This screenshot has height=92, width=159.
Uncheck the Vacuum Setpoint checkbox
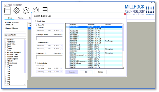[x=6, y=52]
